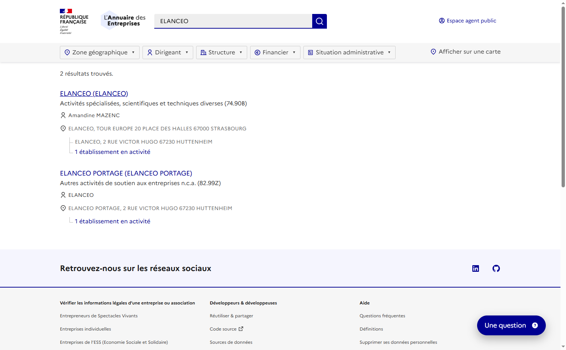Open Entreprises de l'ESS footer link
This screenshot has height=350, width=566.
point(114,342)
